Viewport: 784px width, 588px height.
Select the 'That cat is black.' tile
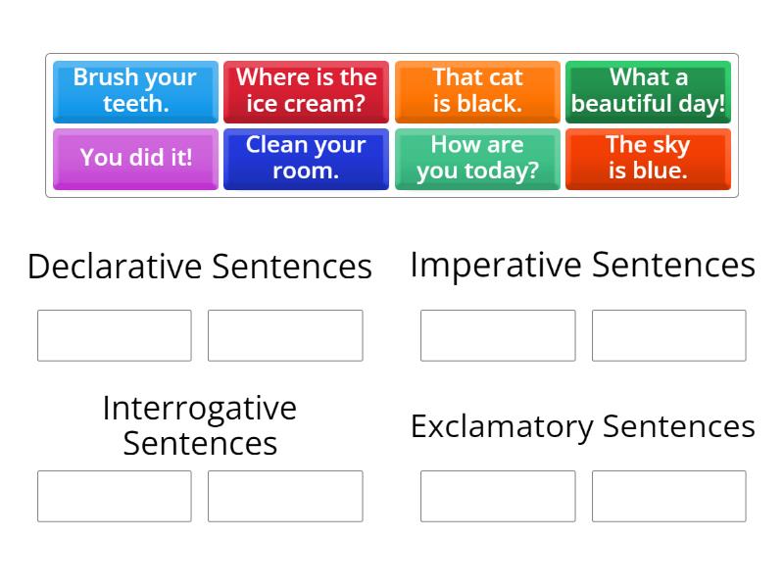click(x=477, y=91)
